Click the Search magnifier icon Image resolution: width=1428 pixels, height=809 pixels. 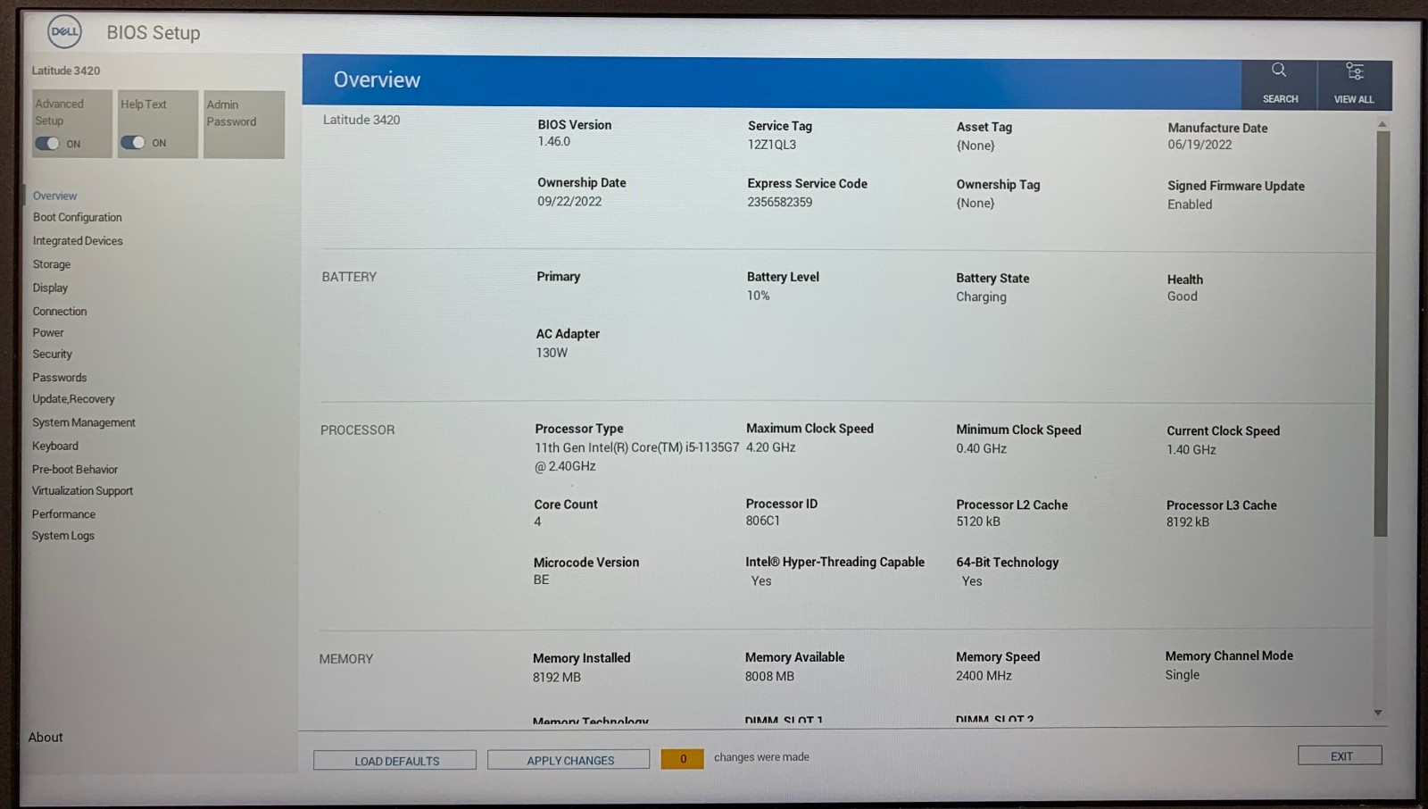(x=1279, y=71)
